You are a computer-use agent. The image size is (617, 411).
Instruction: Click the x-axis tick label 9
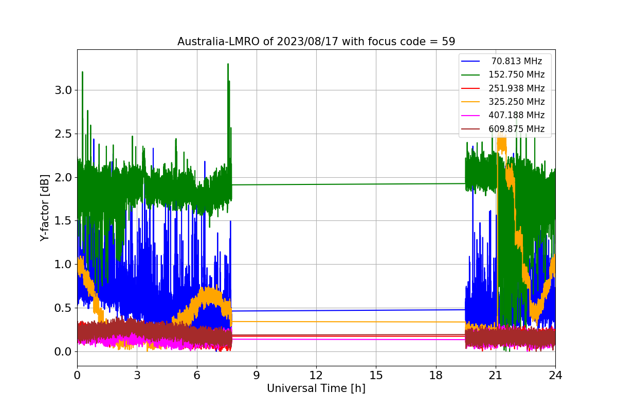tap(257, 376)
